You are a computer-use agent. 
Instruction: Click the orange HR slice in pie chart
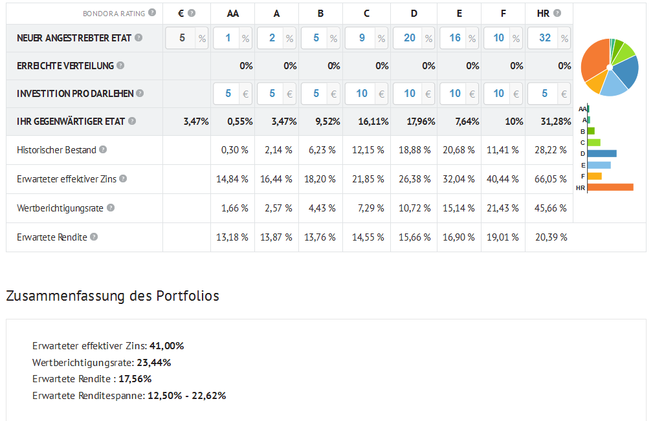593,61
